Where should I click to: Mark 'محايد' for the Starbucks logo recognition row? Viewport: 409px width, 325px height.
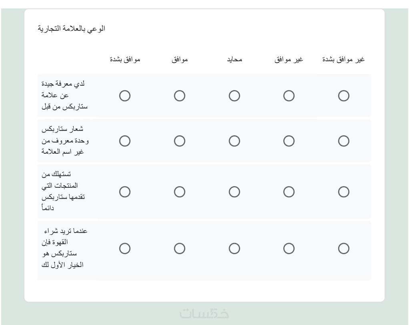[x=234, y=141]
